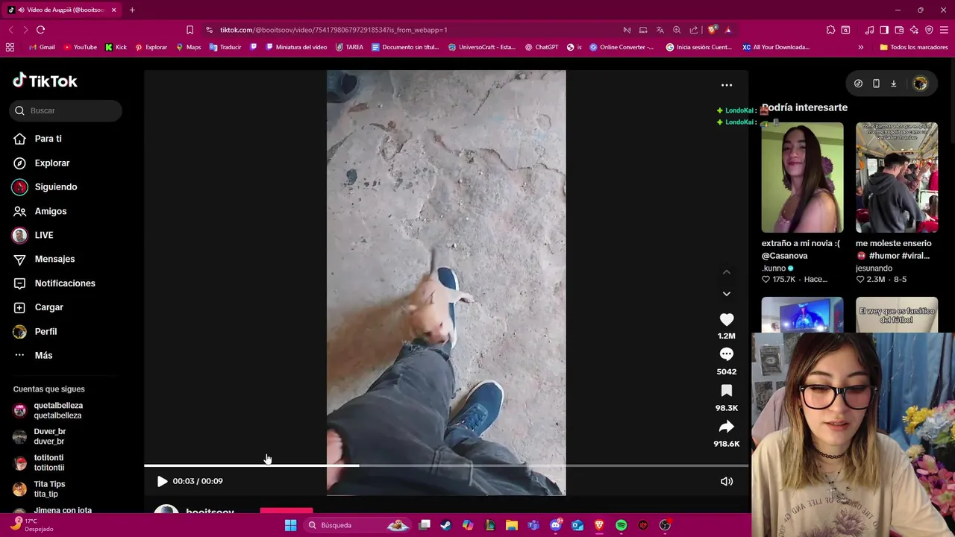Go to next video with down chevron

(726, 294)
